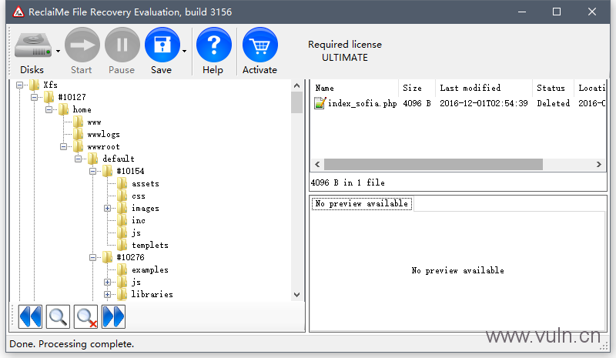Open the Save dropdown arrow

184,51
